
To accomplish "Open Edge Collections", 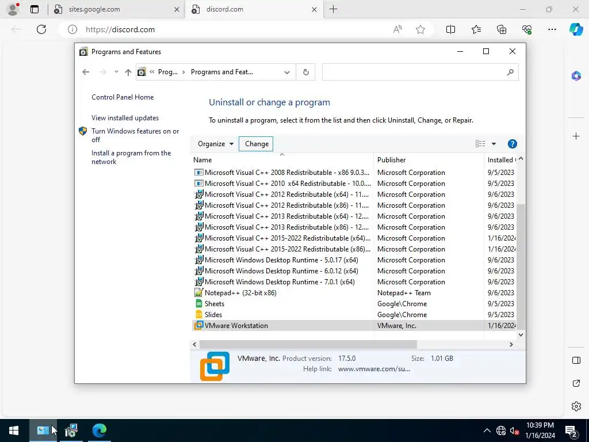I will tap(502, 29).
